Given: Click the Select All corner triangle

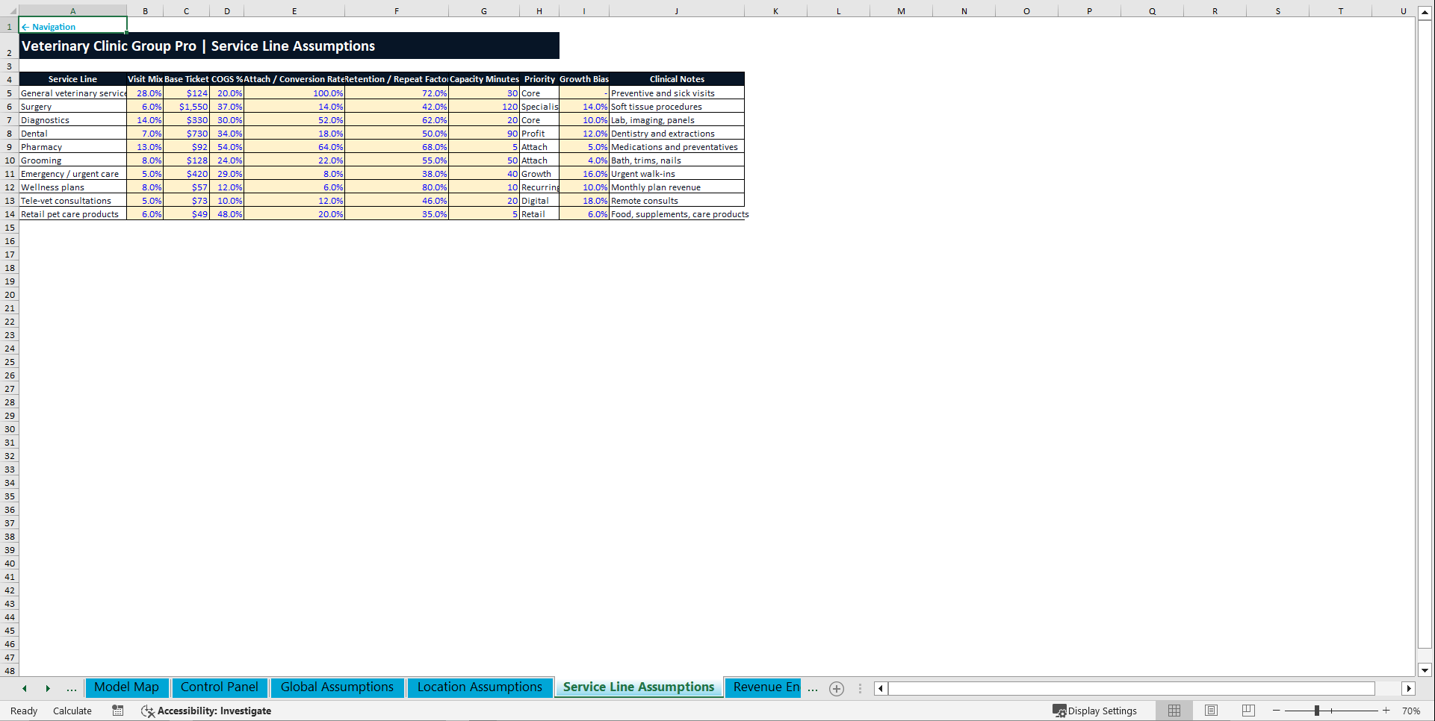Looking at the screenshot, I should pos(10,11).
